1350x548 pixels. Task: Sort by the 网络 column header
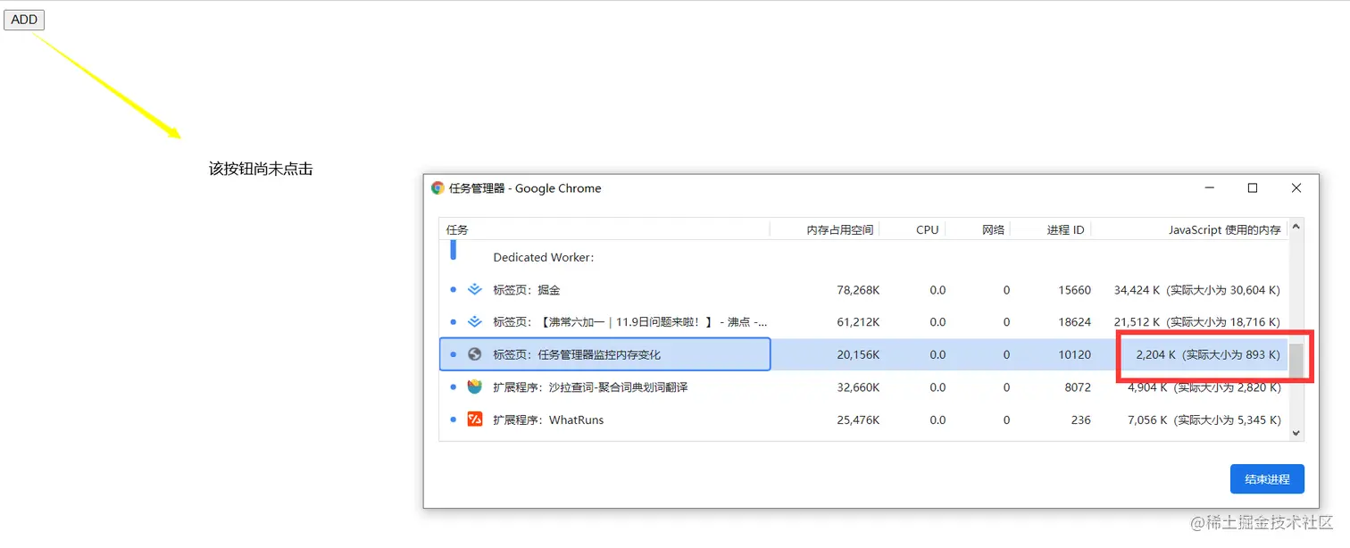979,229
